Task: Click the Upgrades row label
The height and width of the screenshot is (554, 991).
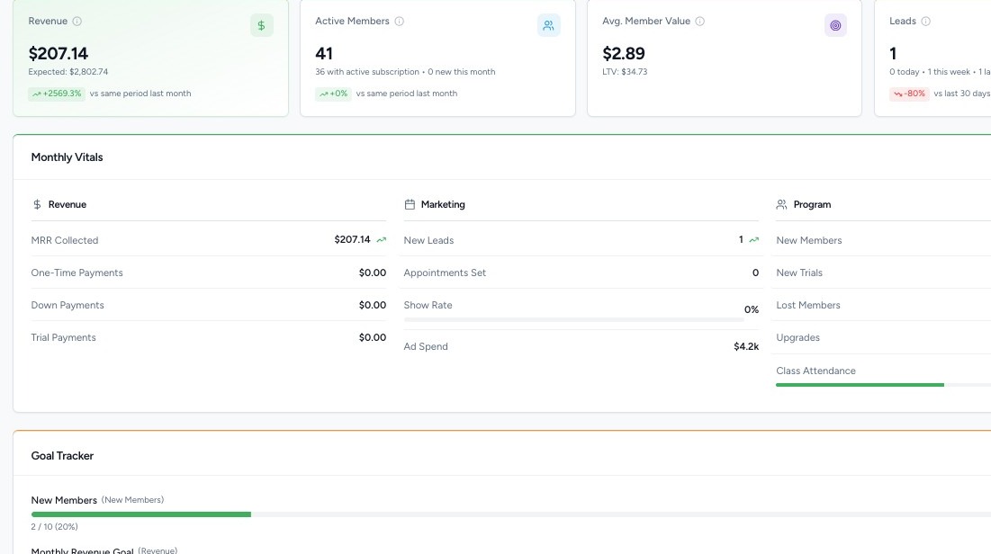Action: [798, 337]
